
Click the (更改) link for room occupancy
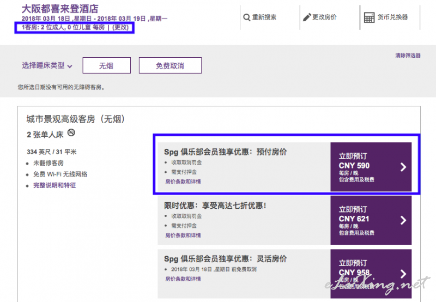coord(121,27)
